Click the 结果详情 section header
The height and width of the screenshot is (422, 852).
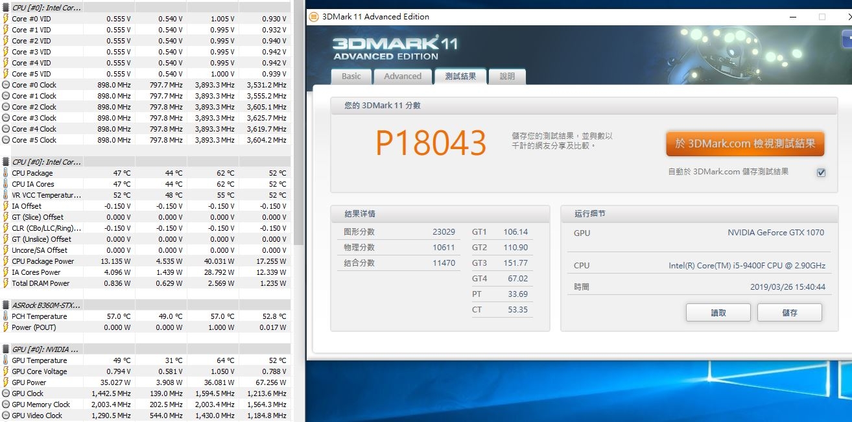pos(359,213)
